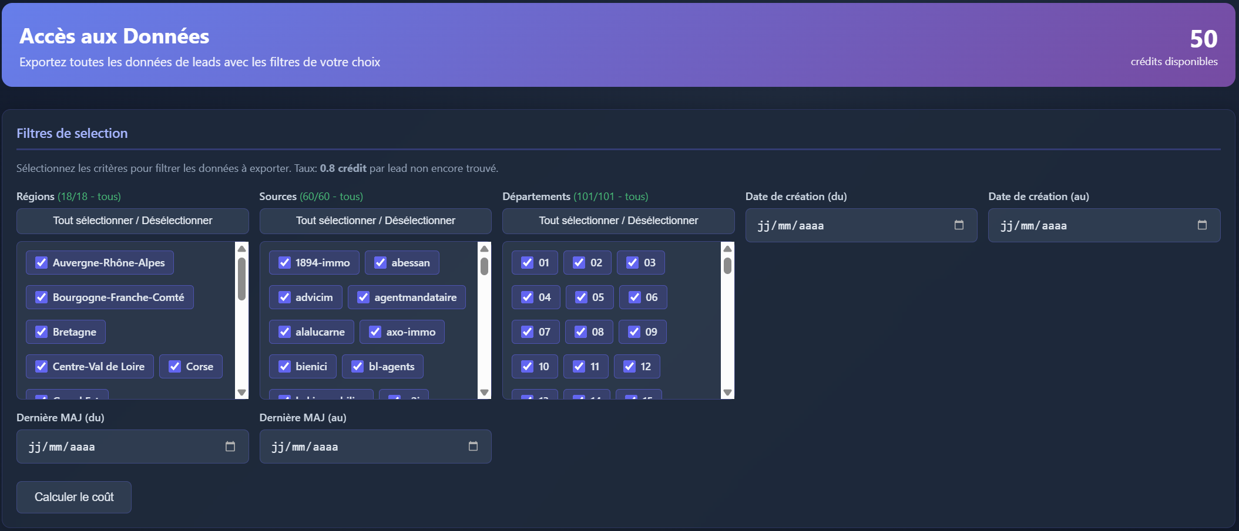
Task: Uncheck the Corse region
Action: point(174,366)
